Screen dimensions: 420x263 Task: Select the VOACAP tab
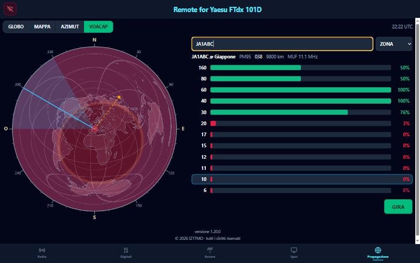click(98, 27)
